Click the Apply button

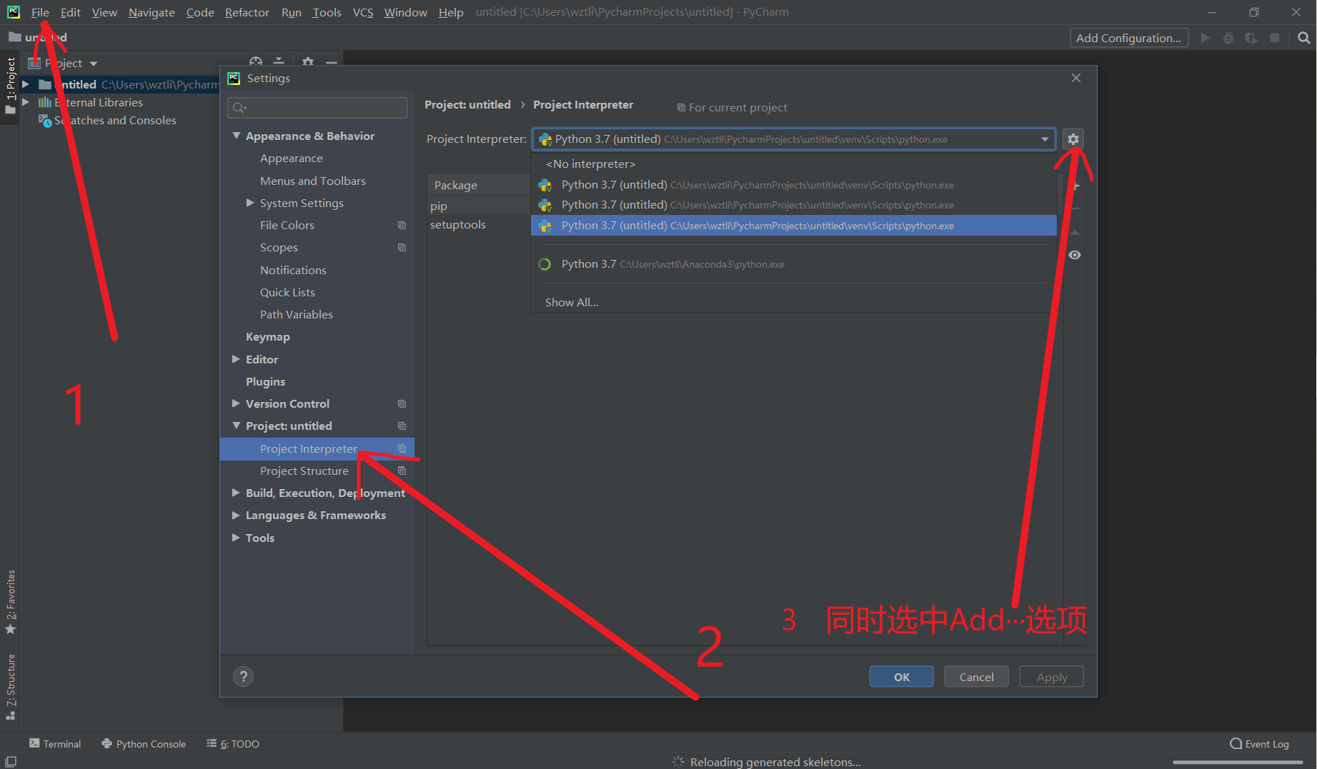[x=1051, y=677]
